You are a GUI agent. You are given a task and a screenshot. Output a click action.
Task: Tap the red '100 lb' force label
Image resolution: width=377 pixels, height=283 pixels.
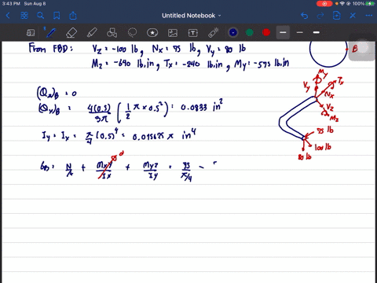point(323,147)
